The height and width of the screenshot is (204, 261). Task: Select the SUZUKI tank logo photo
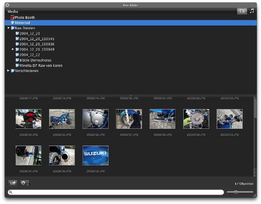tap(96, 155)
